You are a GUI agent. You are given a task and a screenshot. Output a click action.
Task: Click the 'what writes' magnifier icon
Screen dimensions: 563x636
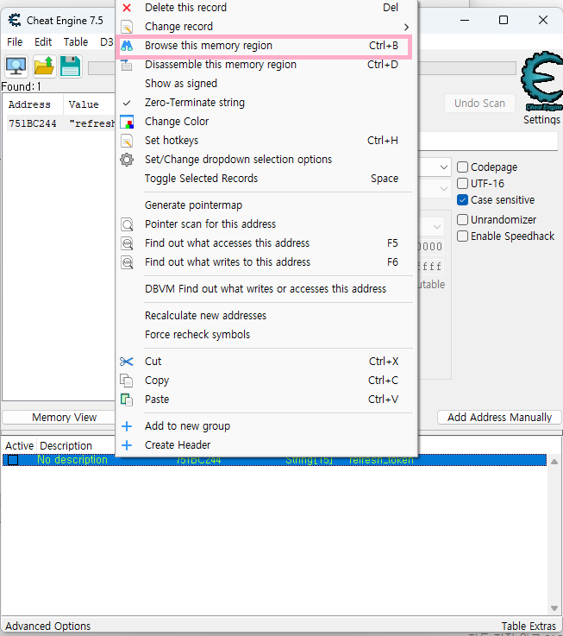click(x=127, y=262)
